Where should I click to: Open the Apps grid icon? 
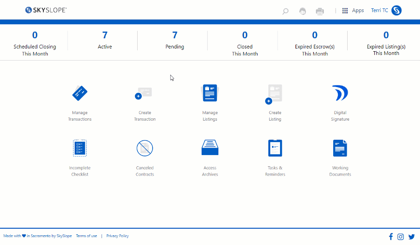click(345, 11)
